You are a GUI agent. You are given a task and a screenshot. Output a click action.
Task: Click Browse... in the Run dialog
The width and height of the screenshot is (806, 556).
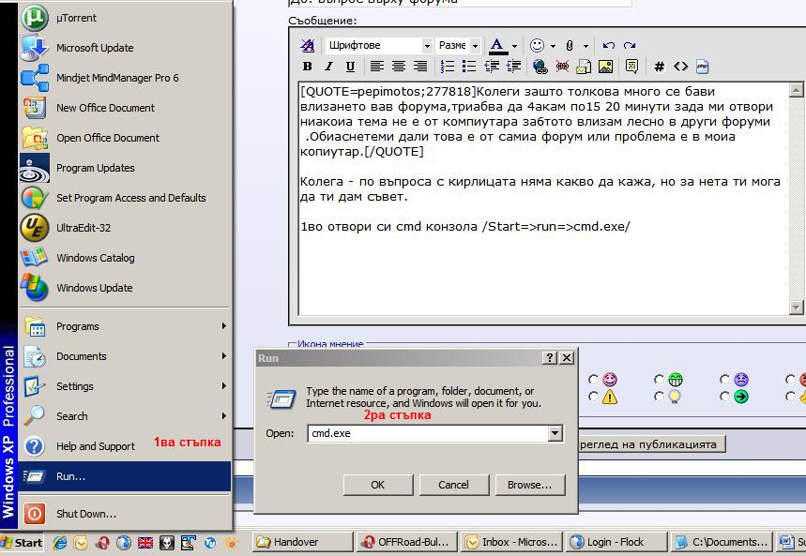pyautogui.click(x=529, y=485)
